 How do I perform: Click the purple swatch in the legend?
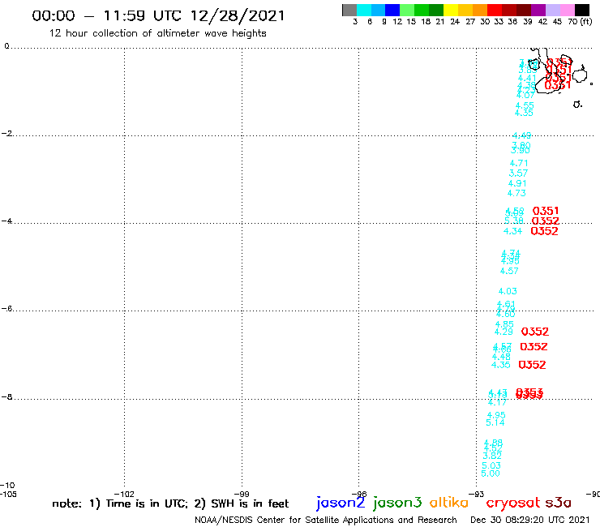tap(538, 10)
